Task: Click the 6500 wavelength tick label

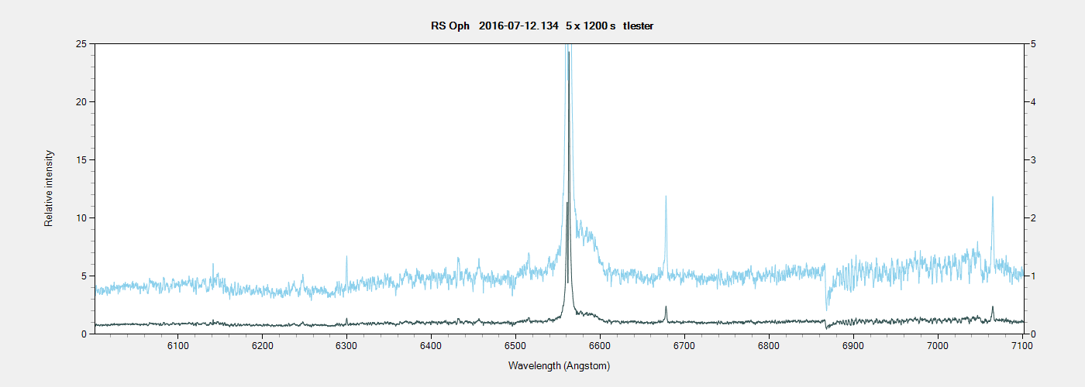Action: (x=515, y=346)
